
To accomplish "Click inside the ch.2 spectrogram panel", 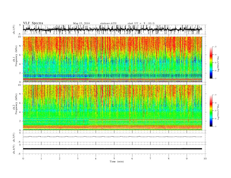I will point(112,107).
